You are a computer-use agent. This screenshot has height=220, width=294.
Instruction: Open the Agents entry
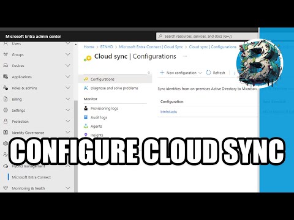pos(96,127)
